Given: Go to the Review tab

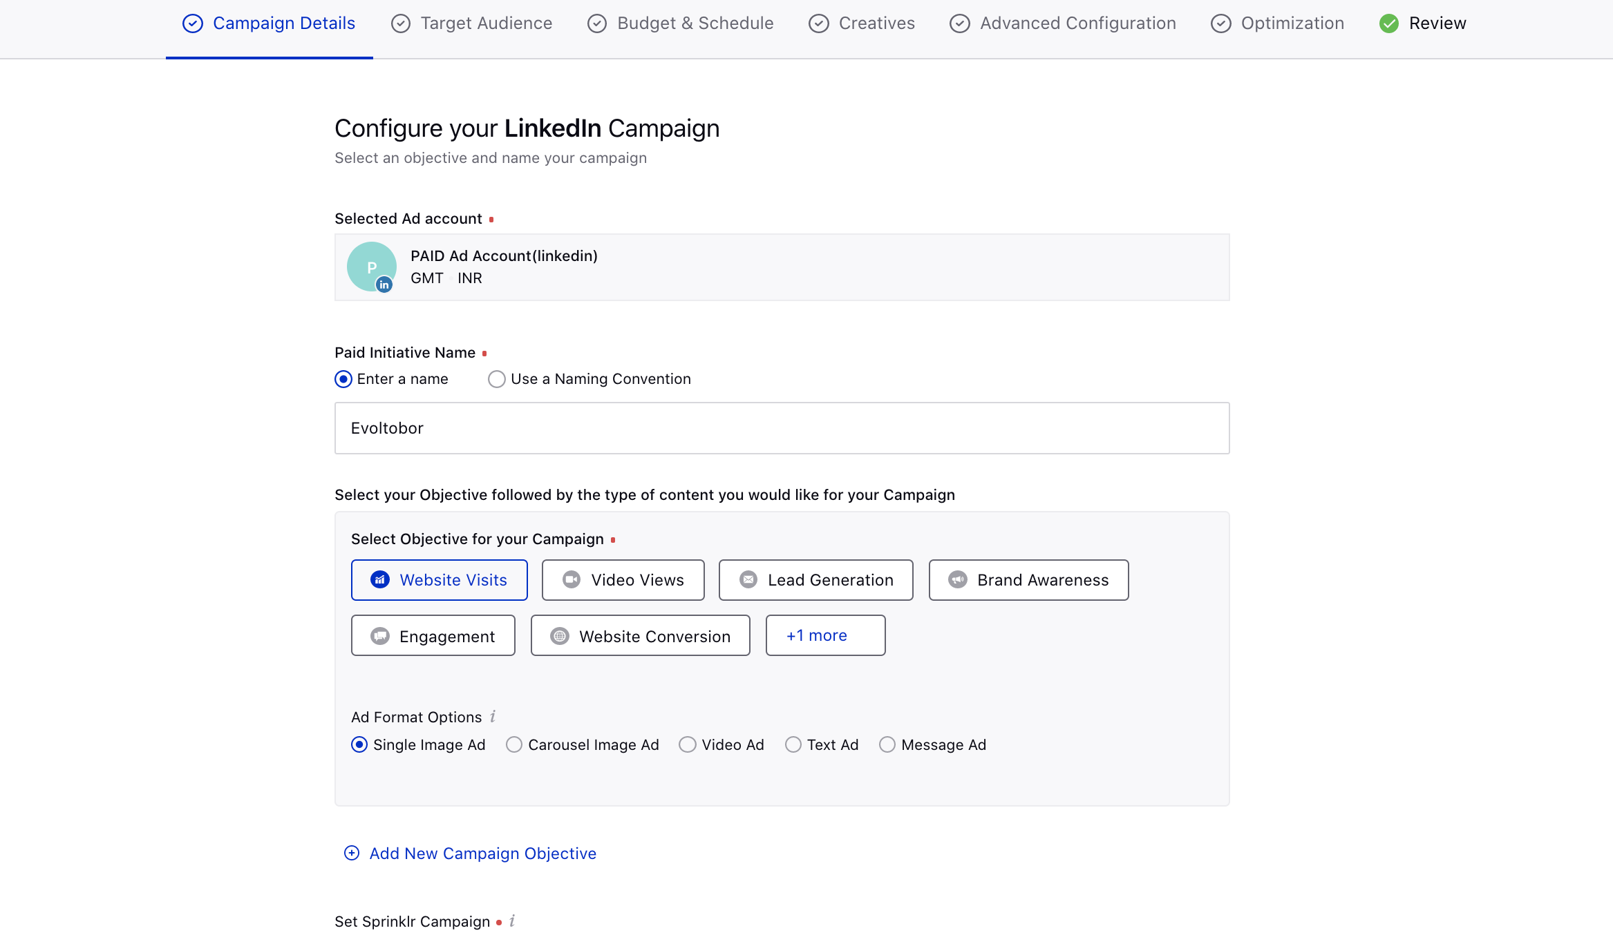Looking at the screenshot, I should tap(1422, 23).
